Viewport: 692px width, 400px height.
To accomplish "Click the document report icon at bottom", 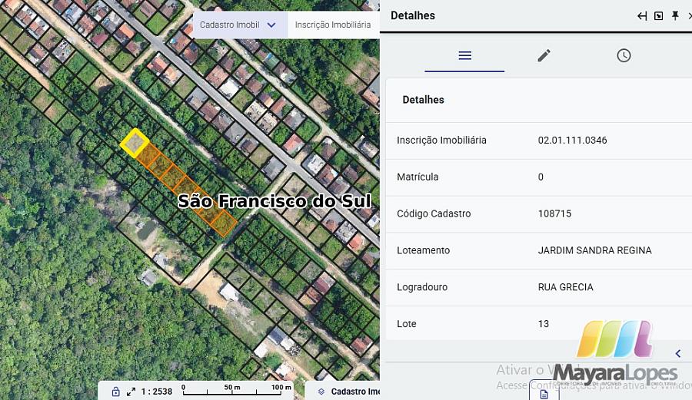I will [x=544, y=394].
